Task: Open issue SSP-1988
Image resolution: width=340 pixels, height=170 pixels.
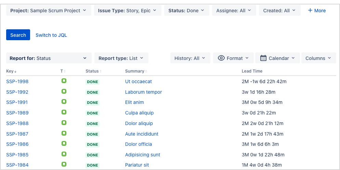Action: coord(17,123)
